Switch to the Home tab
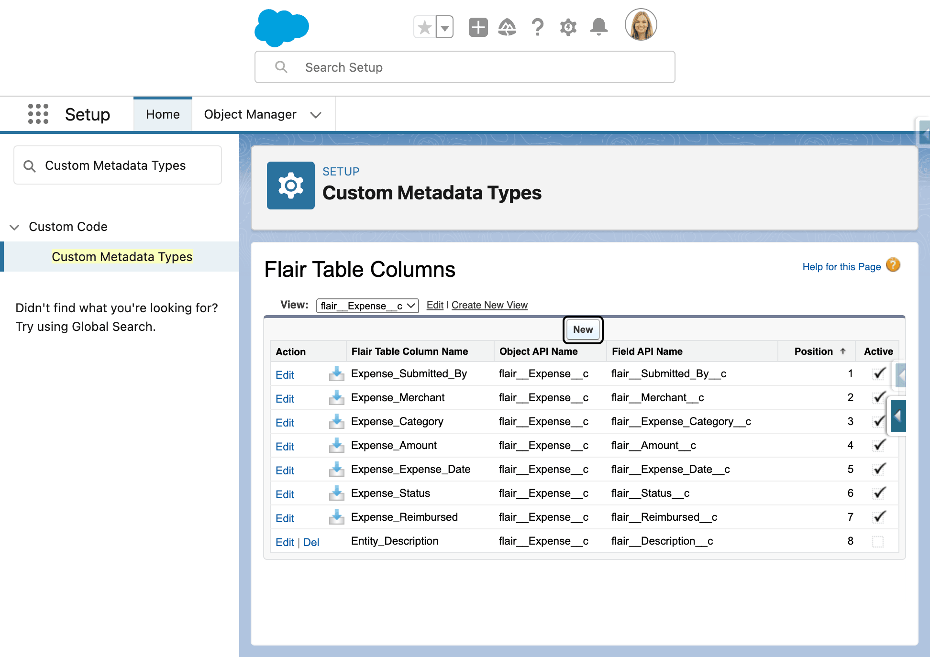This screenshot has height=657, width=930. point(163,114)
